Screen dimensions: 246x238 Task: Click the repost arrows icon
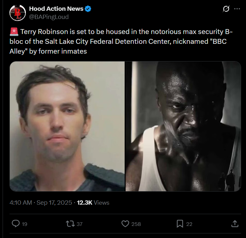click(70, 224)
